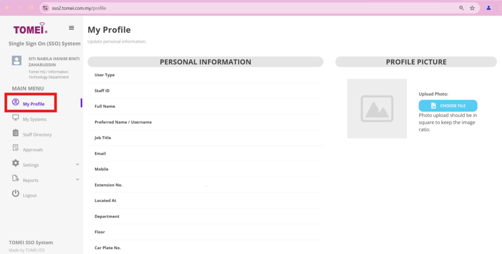Click the My Profile person icon

[x=16, y=103]
